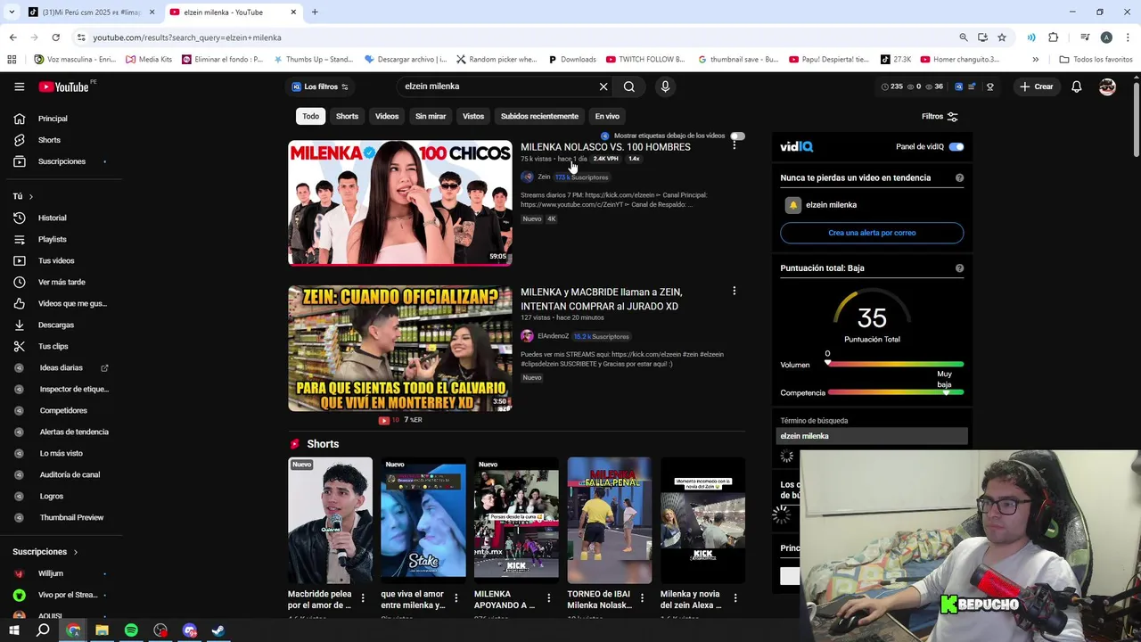Start voice search with the microphone

click(x=664, y=86)
